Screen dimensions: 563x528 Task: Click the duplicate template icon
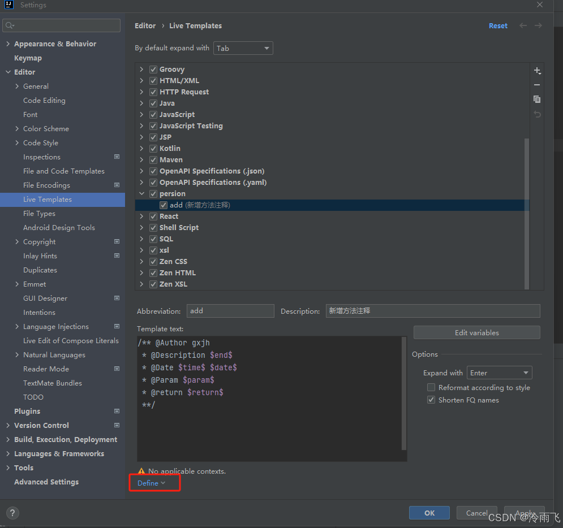tap(537, 99)
